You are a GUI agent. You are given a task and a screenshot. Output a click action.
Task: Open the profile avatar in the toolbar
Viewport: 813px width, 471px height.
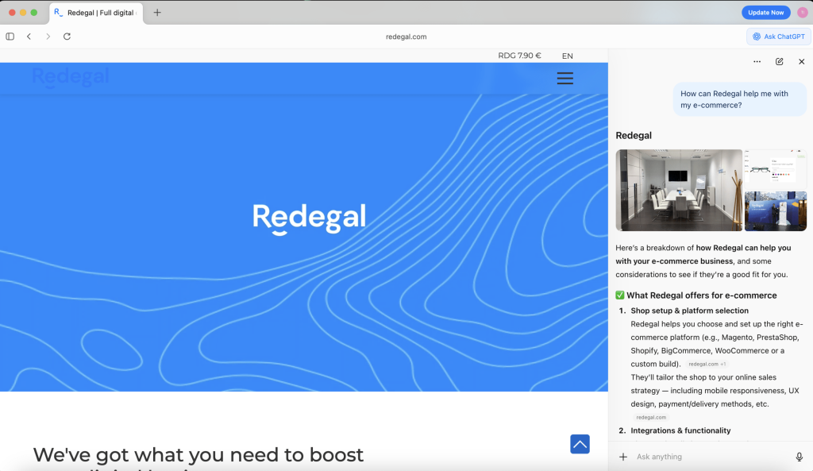pos(803,12)
